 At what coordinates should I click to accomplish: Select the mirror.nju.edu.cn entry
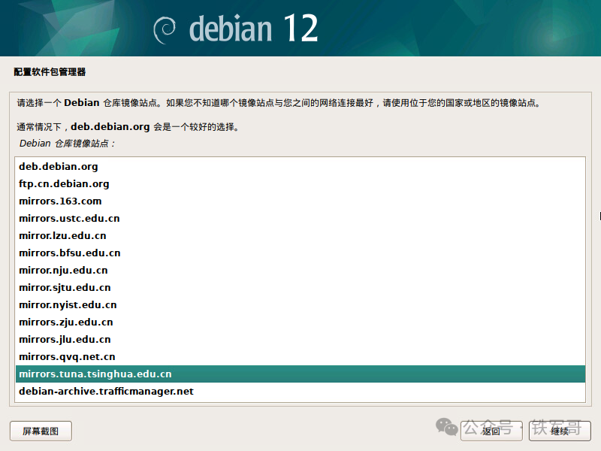(x=300, y=270)
